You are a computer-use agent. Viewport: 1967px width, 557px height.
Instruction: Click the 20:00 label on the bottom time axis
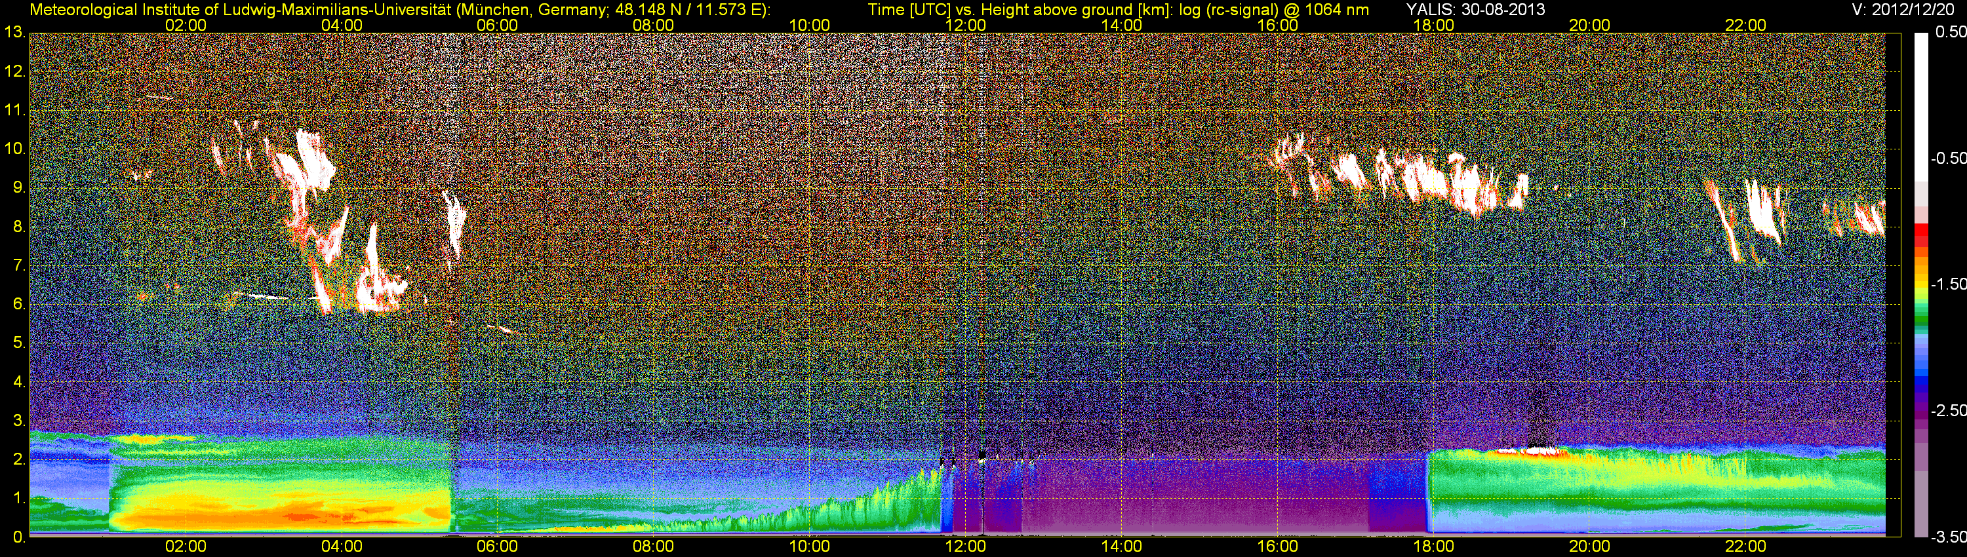point(1590,547)
